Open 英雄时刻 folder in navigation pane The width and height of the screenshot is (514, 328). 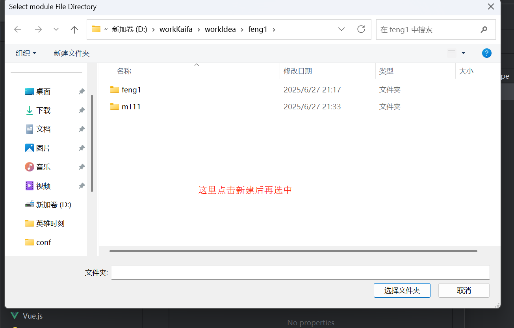click(50, 223)
